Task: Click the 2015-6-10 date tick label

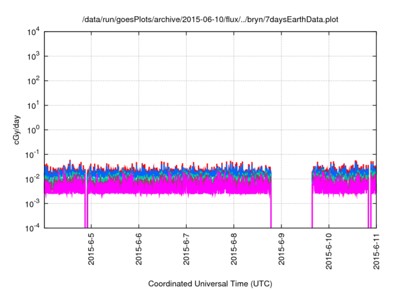Action: [x=329, y=251]
